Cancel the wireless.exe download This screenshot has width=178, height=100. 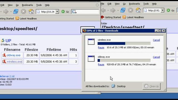point(156,40)
